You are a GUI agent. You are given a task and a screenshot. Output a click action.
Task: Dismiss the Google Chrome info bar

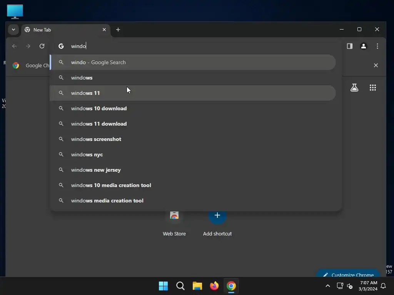[x=376, y=65]
